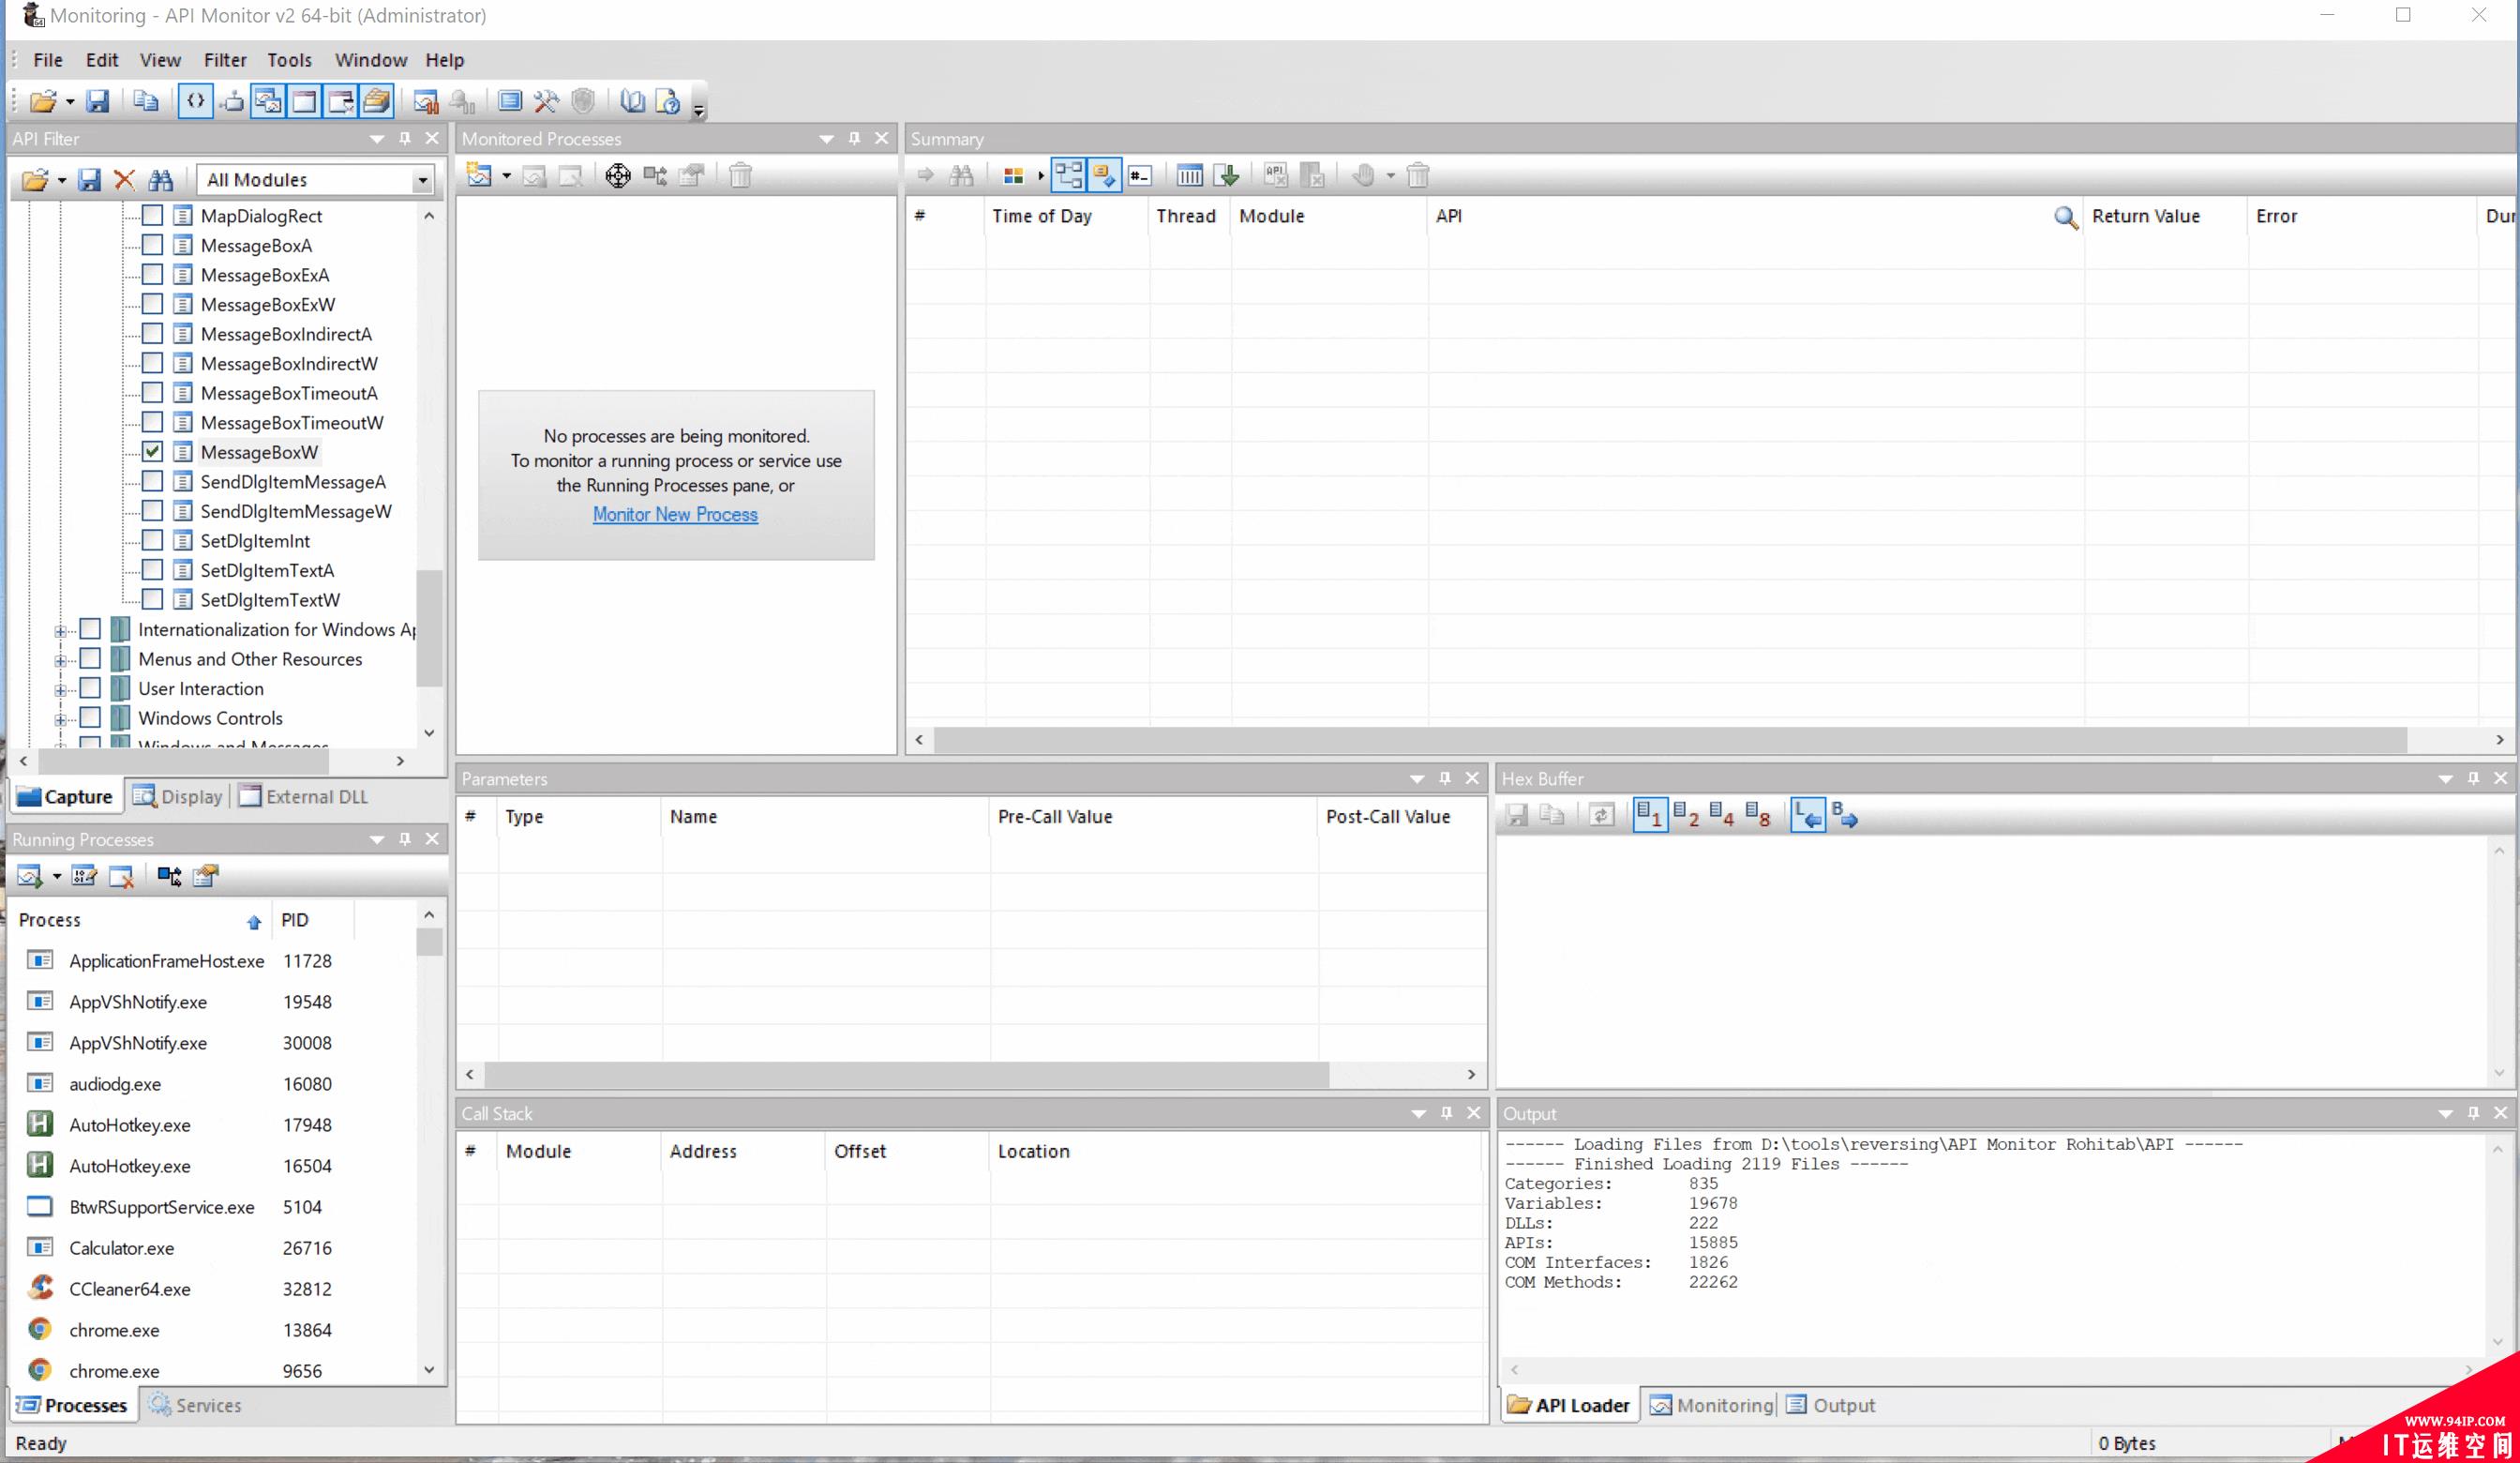The image size is (2520, 1463).
Task: Click the Parameters horizontal scrollbar
Action: click(x=905, y=1074)
